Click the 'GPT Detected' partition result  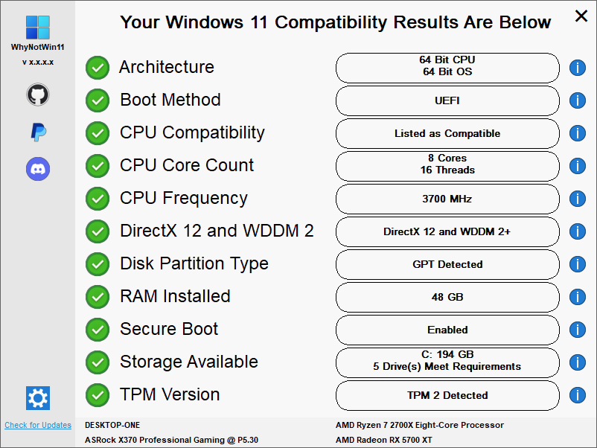coord(447,264)
